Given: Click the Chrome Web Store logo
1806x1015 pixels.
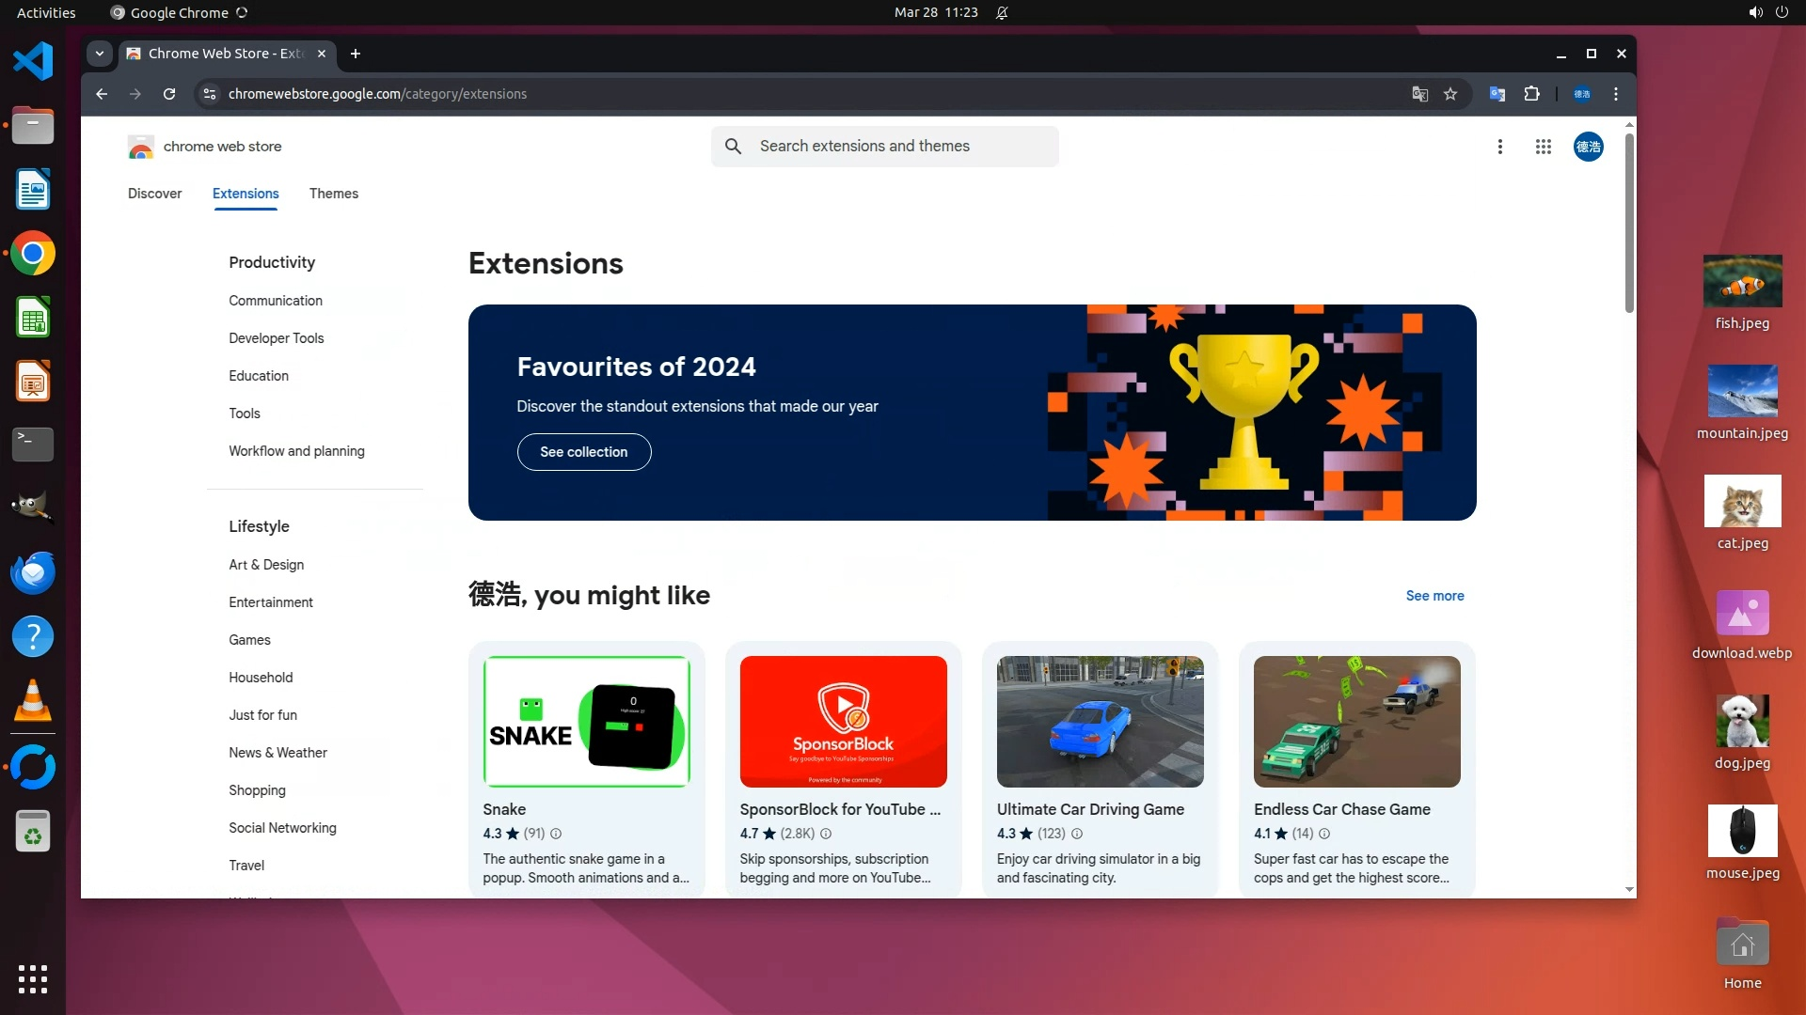Looking at the screenshot, I should (141, 147).
